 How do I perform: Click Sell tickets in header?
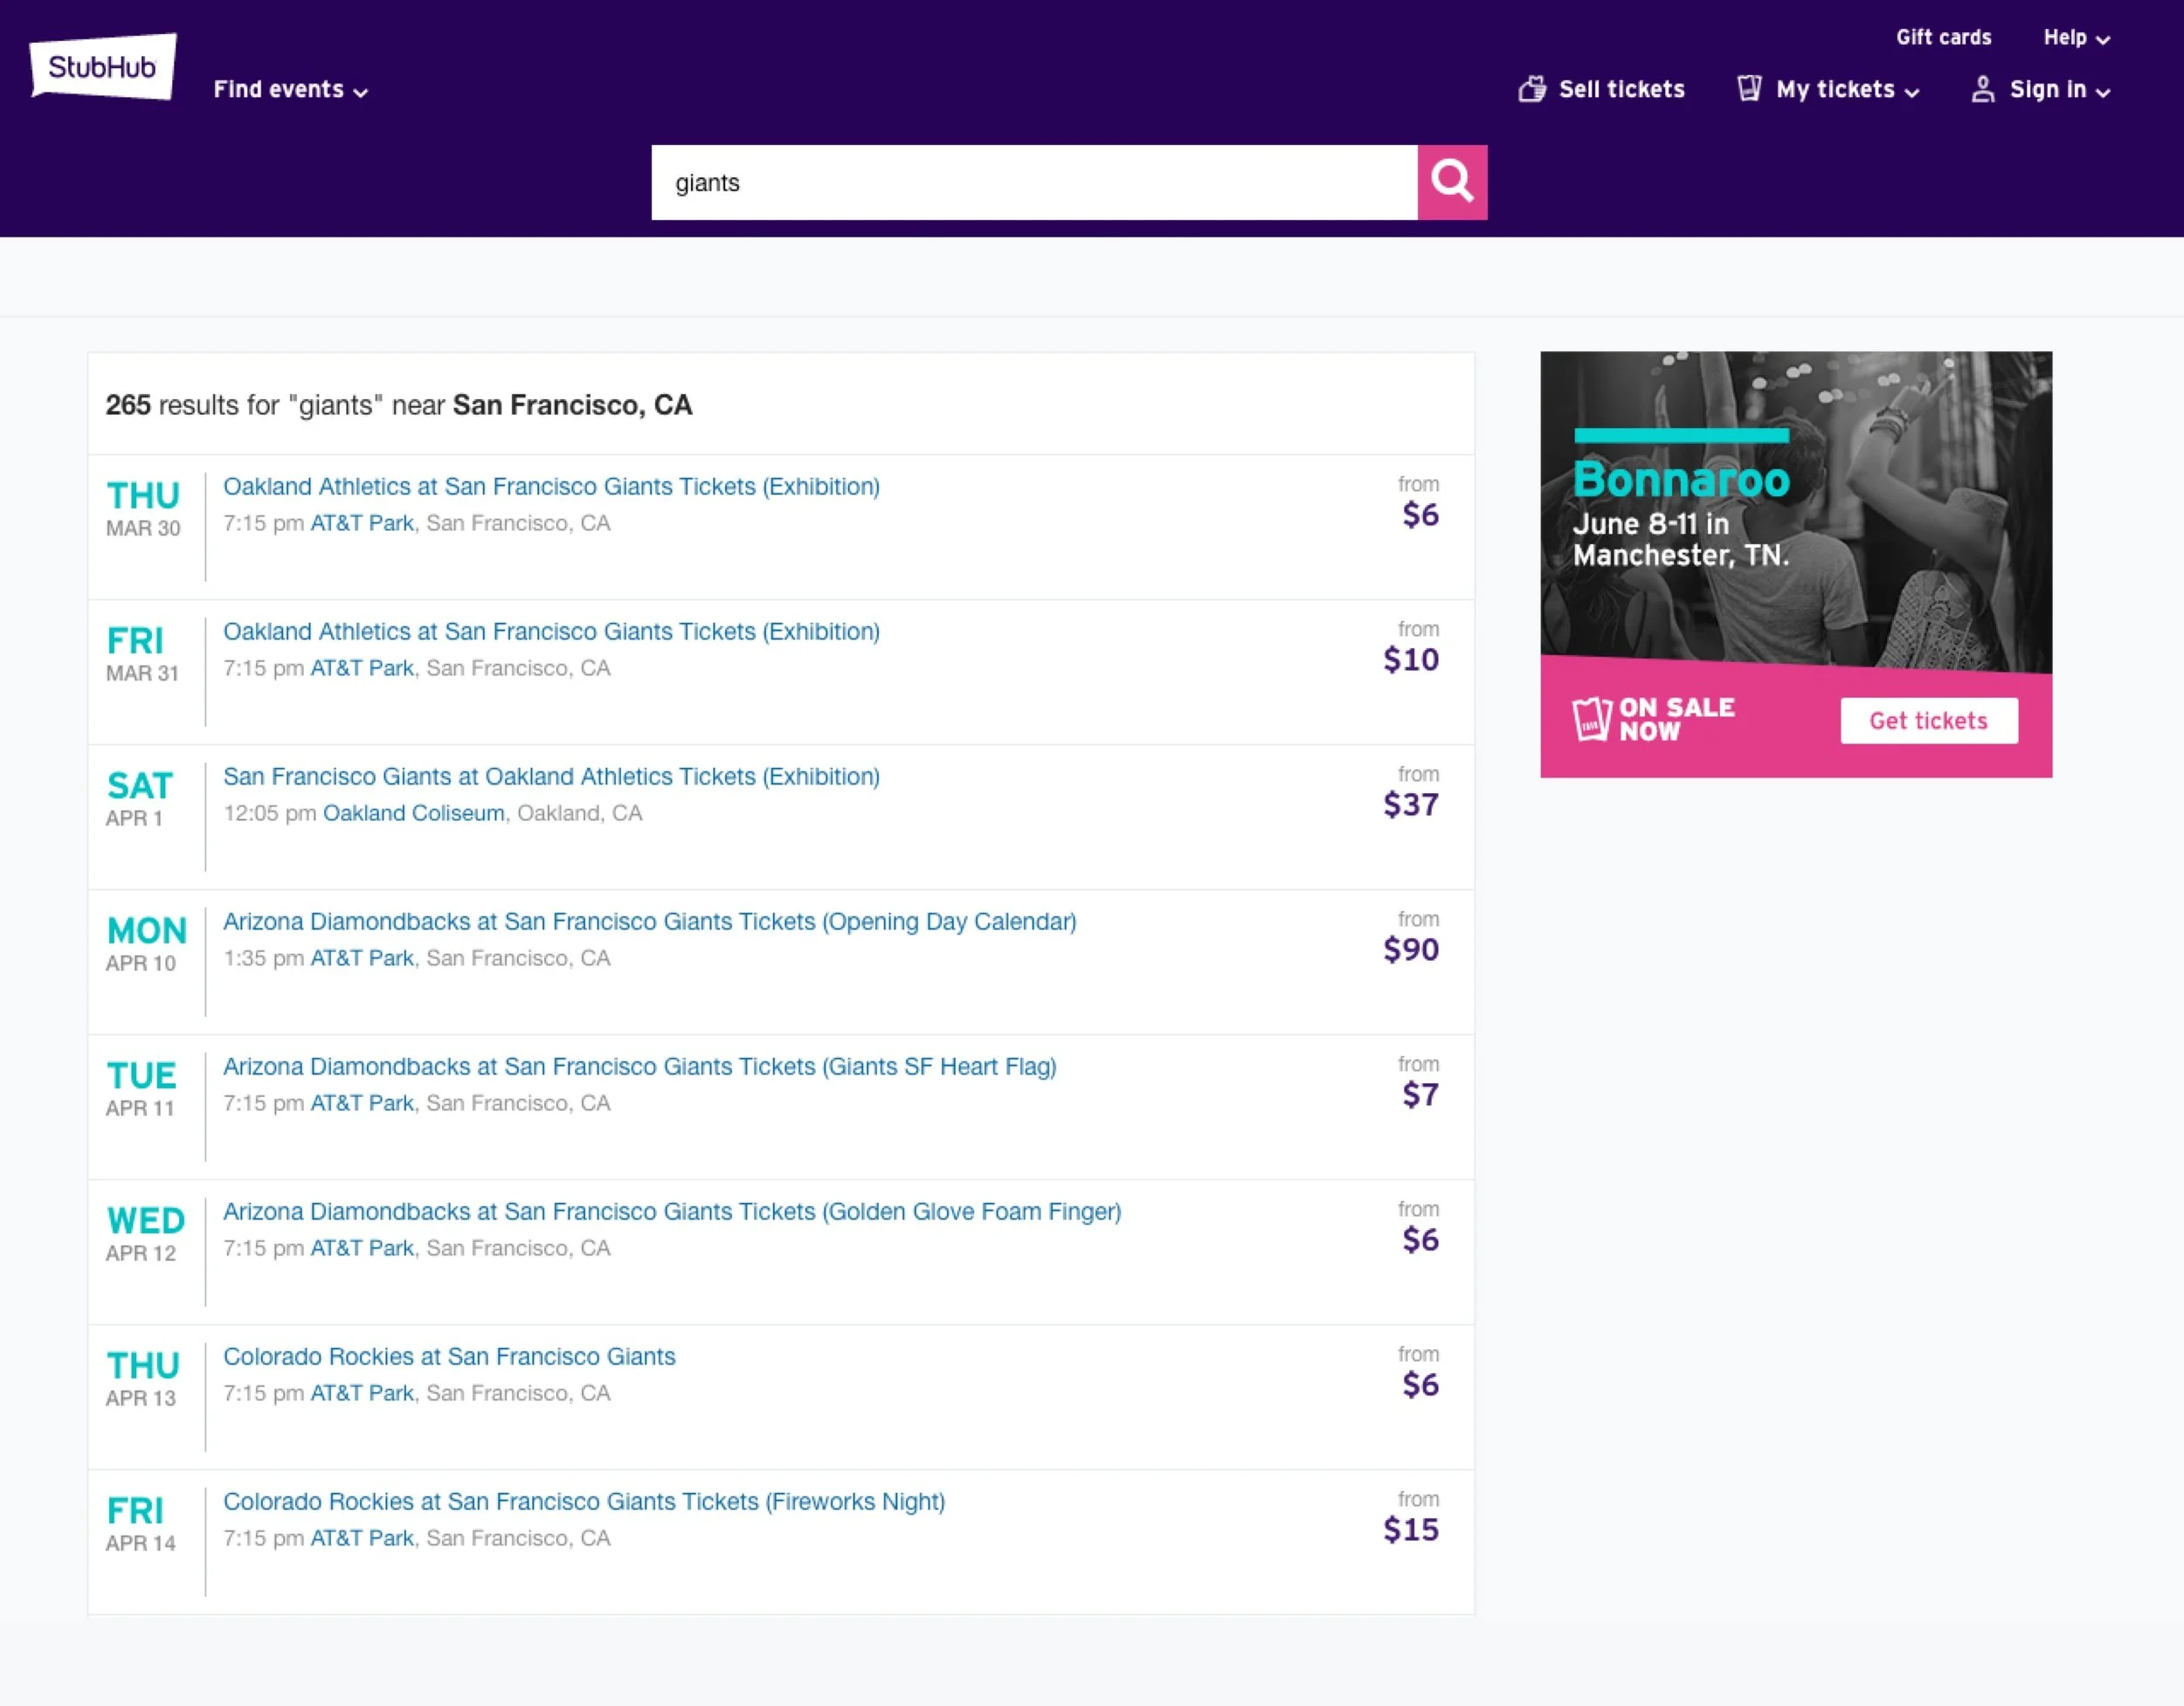1621,89
